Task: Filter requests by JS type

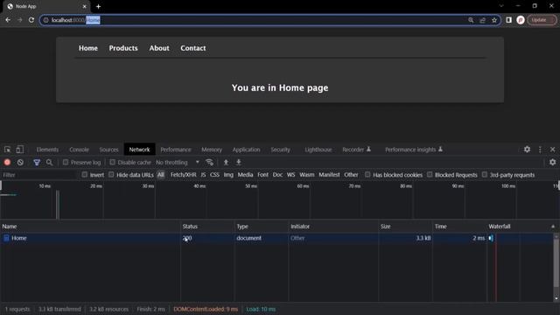Action: tap(203, 175)
